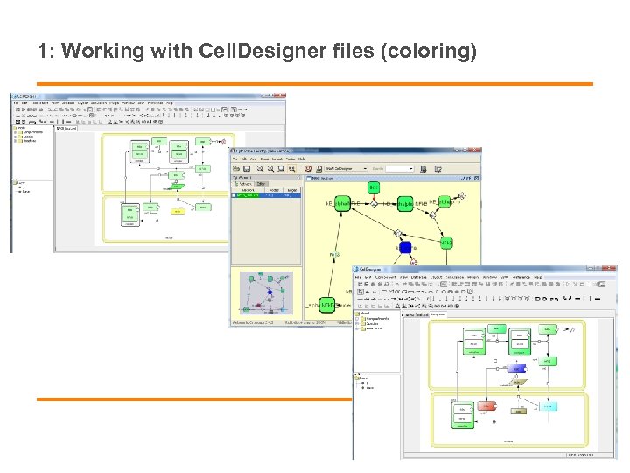The width and height of the screenshot is (630, 473).
Task: Select the arrow pointer tool in bottom CellDesigner
Action: (x=360, y=292)
